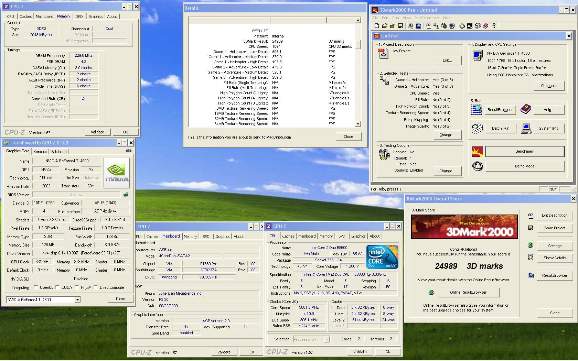Open the View menu in 3DMark2000
This screenshot has width=578, height=361.
[x=407, y=18]
